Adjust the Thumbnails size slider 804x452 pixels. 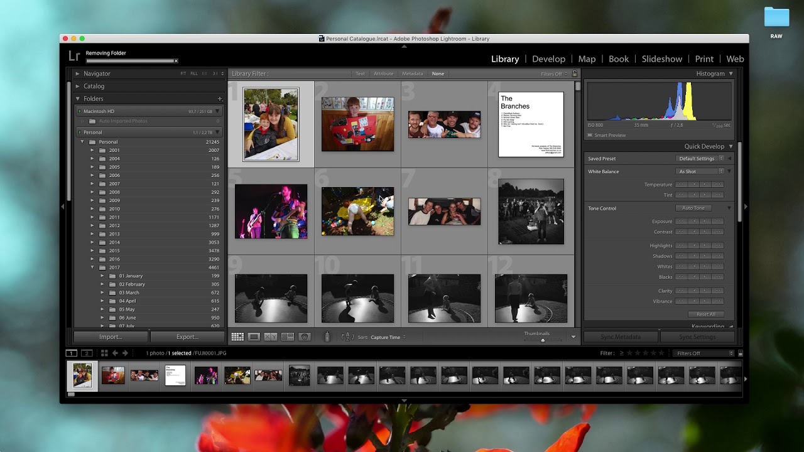click(543, 340)
